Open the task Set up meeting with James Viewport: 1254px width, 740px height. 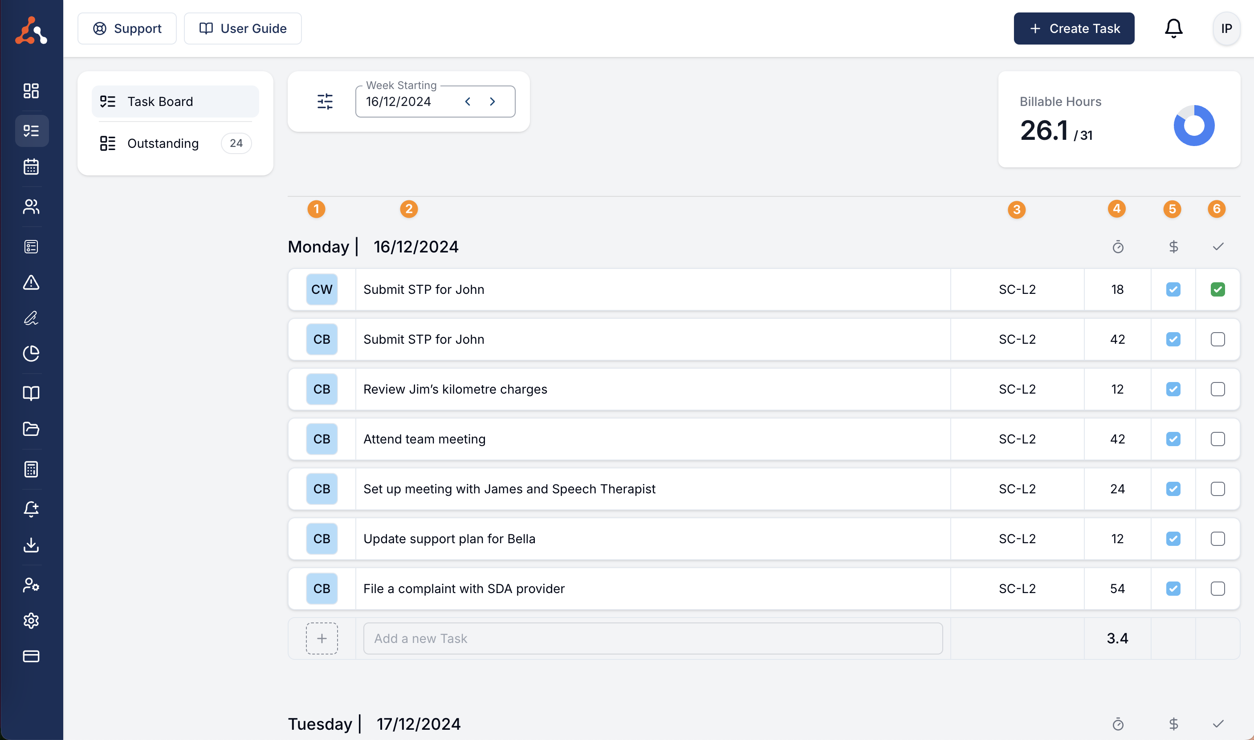click(509, 489)
